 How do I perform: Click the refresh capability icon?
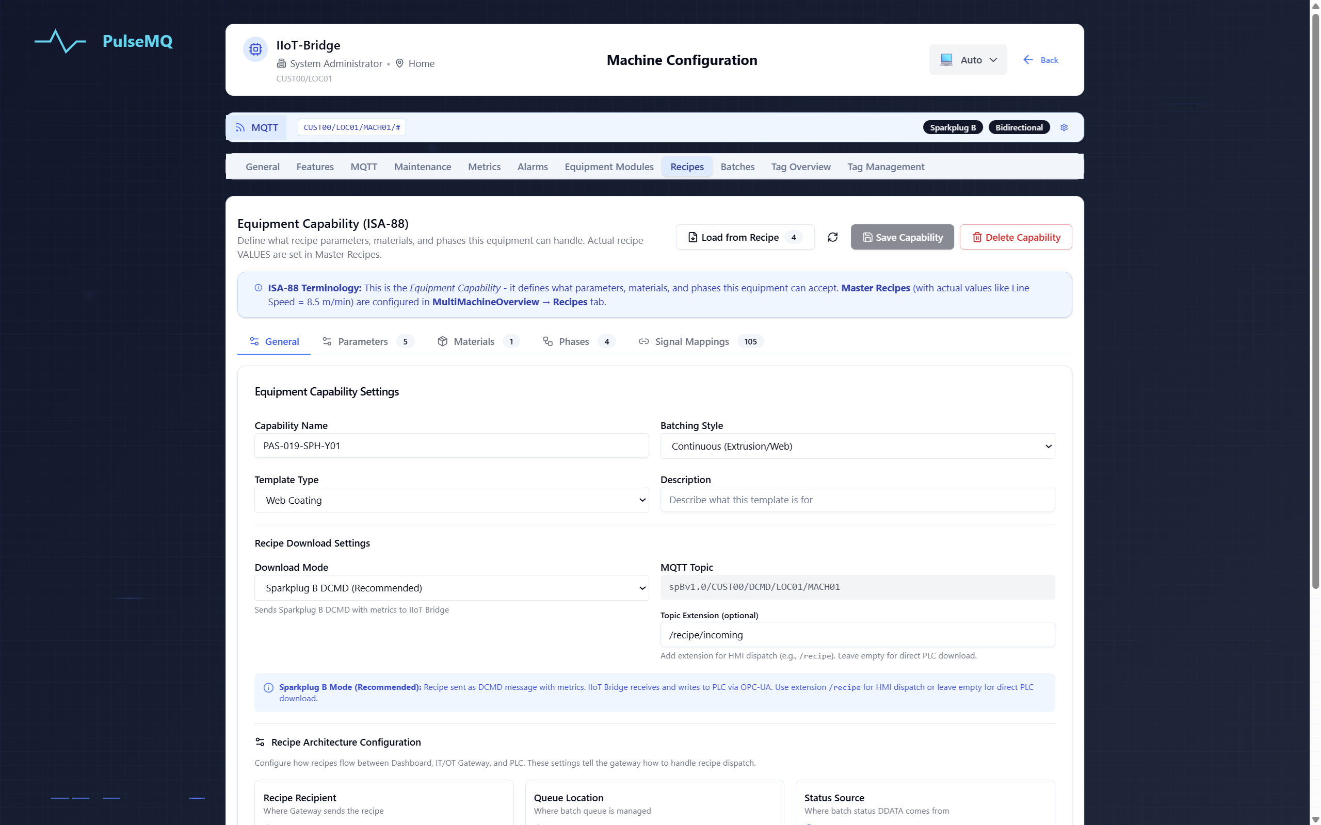coord(832,237)
